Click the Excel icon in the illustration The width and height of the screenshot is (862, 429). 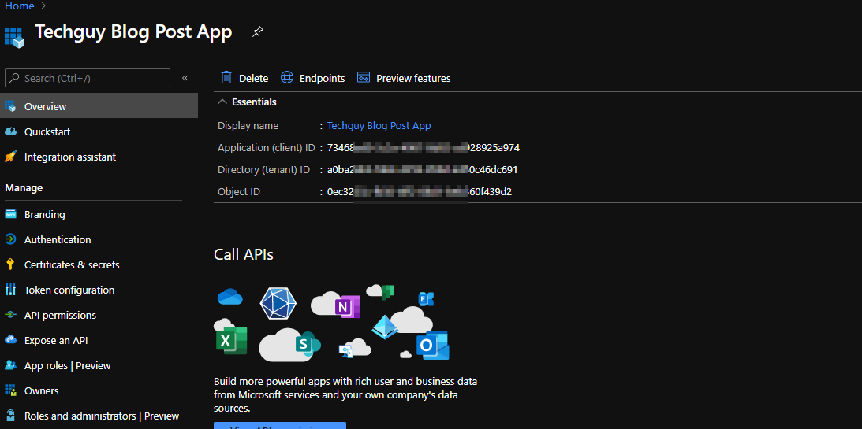(x=231, y=341)
